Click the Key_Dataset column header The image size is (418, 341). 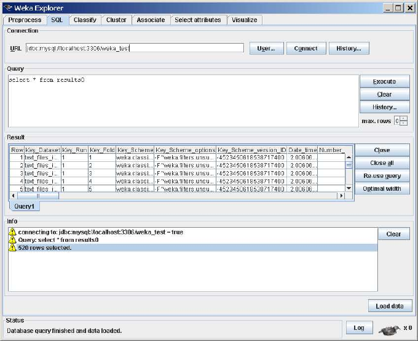tap(42, 150)
